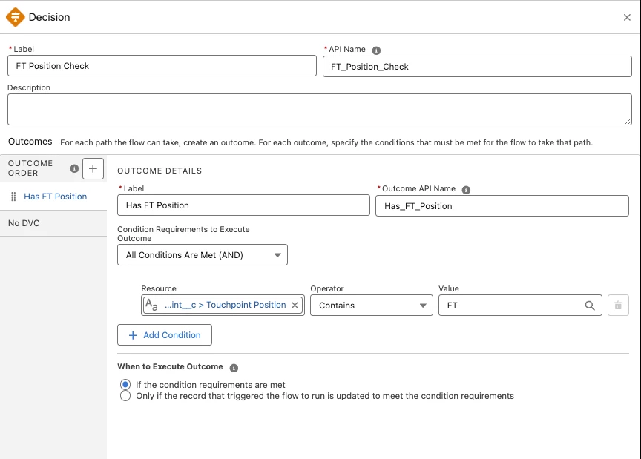Click the orange Decision element icon

(16, 16)
